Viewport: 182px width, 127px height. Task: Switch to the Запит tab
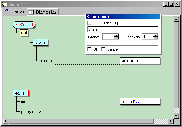click(14, 12)
